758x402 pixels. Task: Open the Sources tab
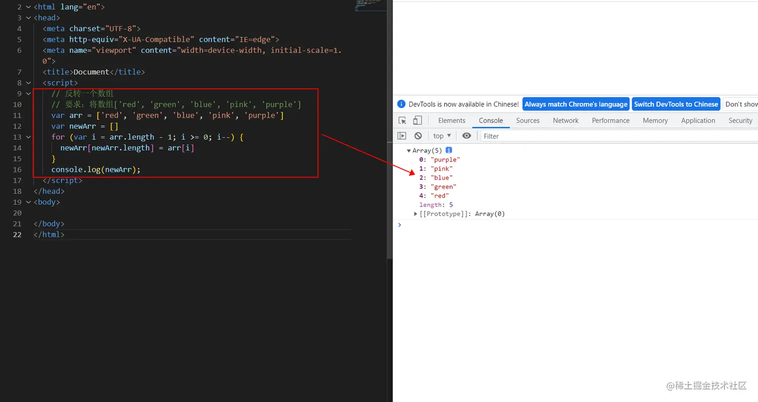pos(528,120)
